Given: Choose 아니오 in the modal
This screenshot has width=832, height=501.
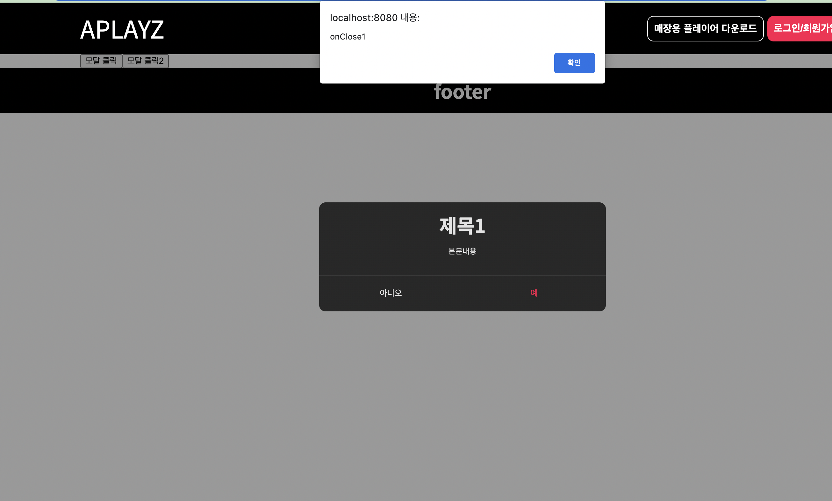Looking at the screenshot, I should tap(391, 293).
